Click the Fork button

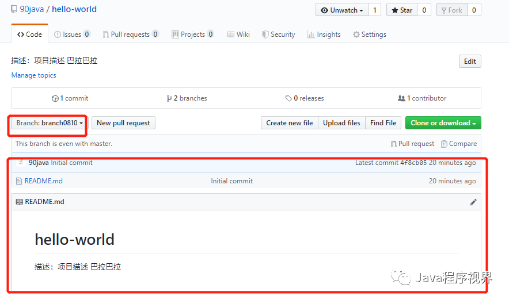(x=452, y=10)
